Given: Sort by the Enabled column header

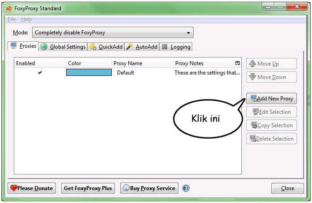Looking at the screenshot, I should click(40, 63).
